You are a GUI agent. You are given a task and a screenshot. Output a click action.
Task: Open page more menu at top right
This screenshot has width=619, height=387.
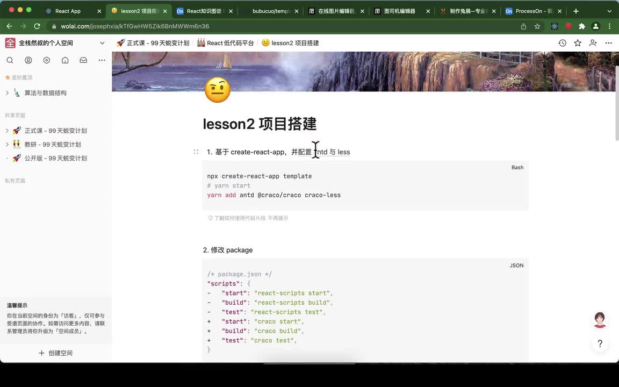(x=608, y=42)
